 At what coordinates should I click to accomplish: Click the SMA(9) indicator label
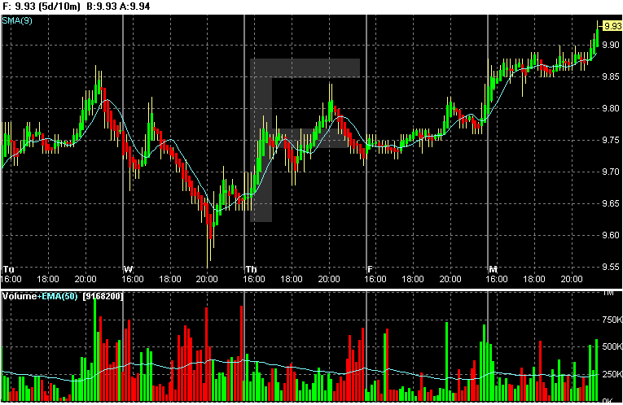pyautogui.click(x=17, y=20)
